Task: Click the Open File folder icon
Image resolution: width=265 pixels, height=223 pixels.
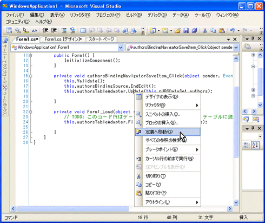Action: point(177,30)
